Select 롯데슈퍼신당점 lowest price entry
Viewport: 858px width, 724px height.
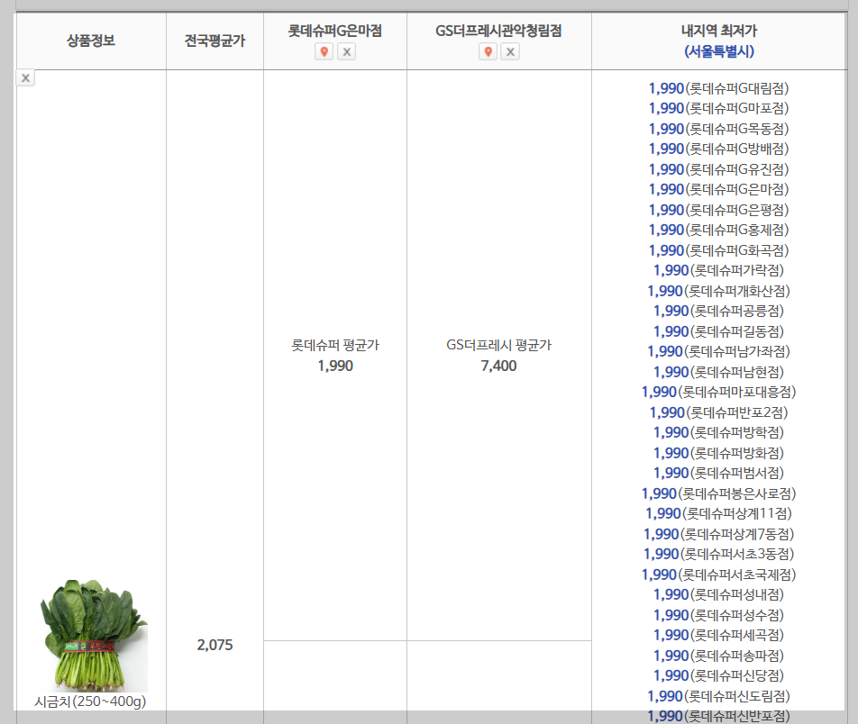tap(719, 675)
